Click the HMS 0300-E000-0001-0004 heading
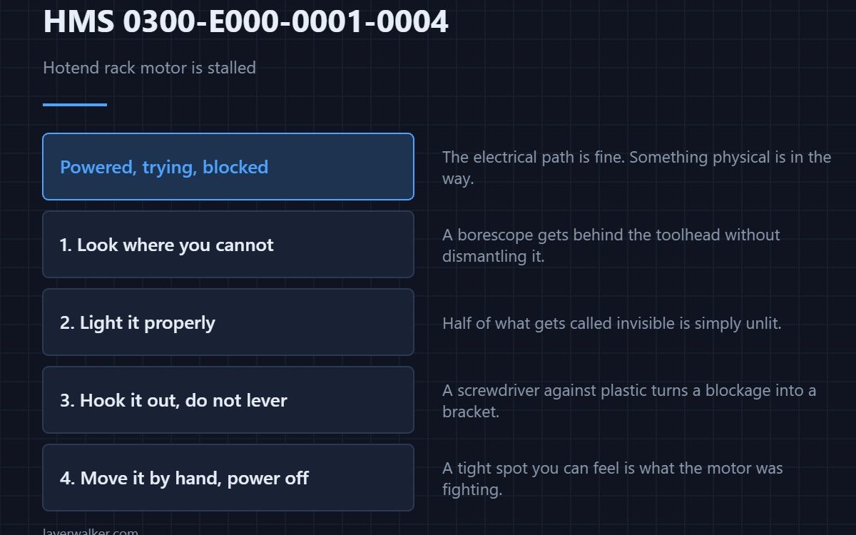The image size is (856, 535). coord(246,21)
